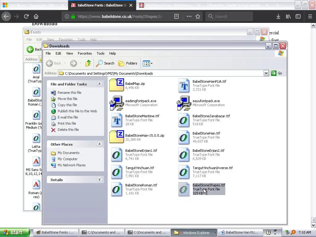Click Rename this file
This screenshot has width=316, height=237.
coord(66,93)
